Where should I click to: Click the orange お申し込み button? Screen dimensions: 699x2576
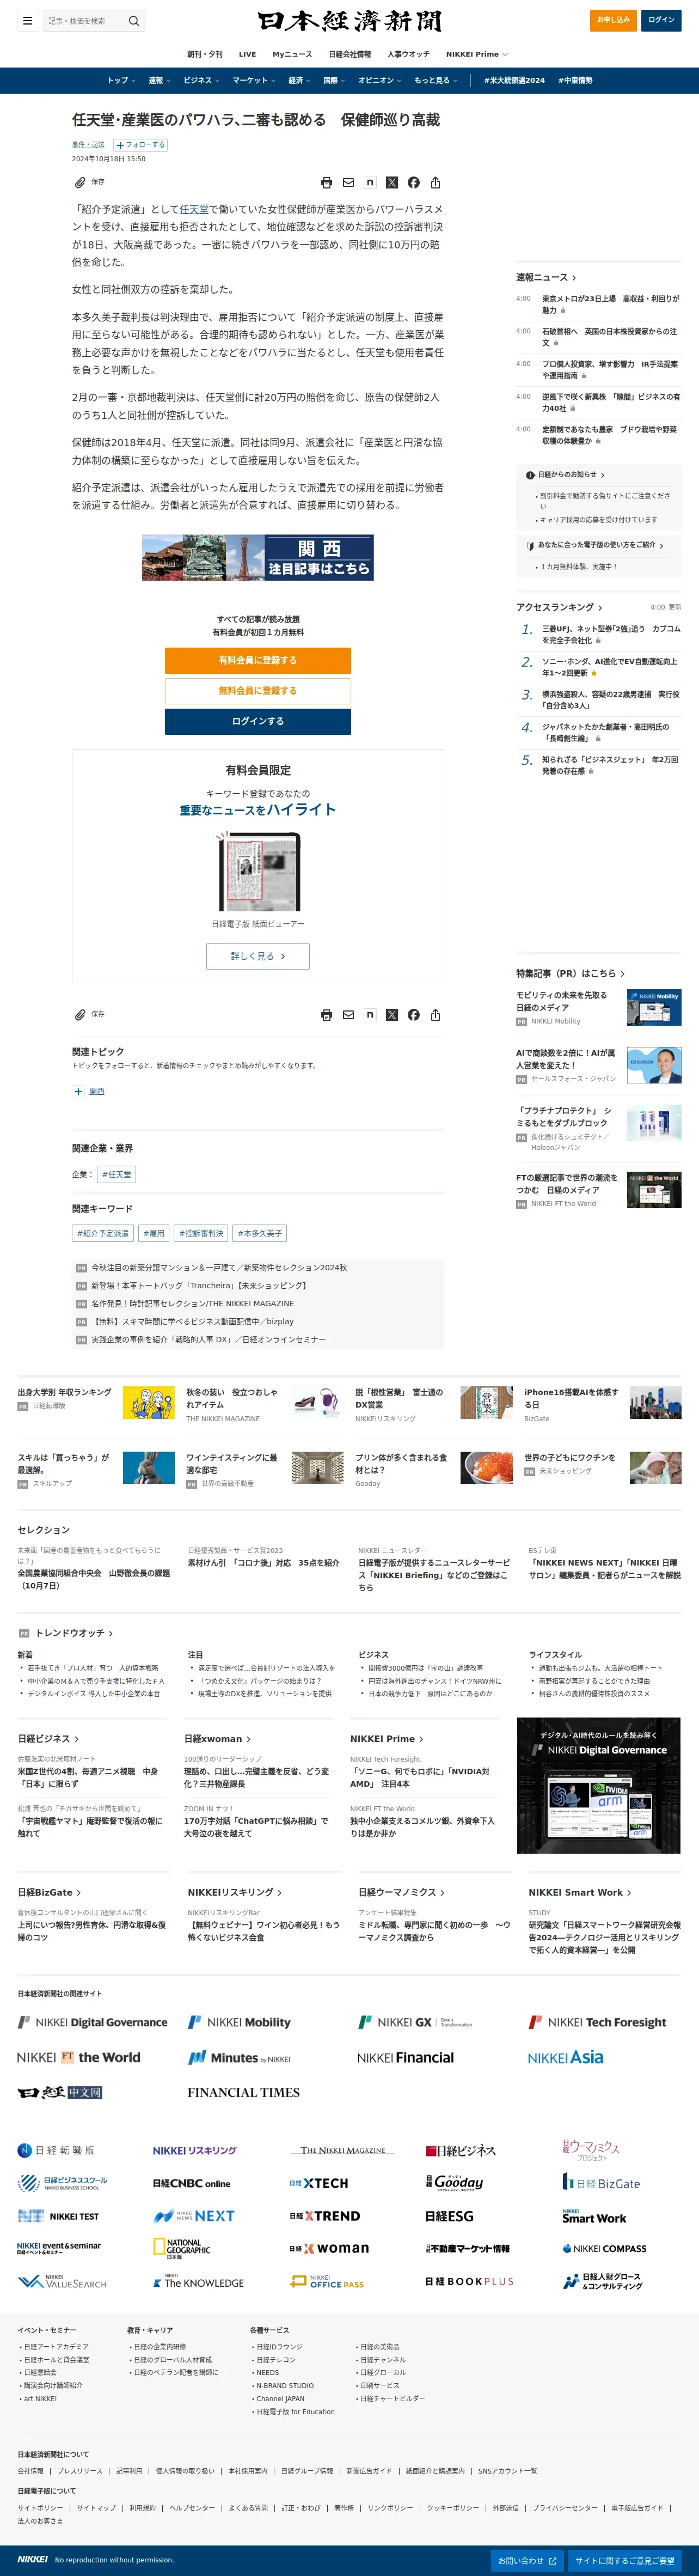pyautogui.click(x=613, y=20)
